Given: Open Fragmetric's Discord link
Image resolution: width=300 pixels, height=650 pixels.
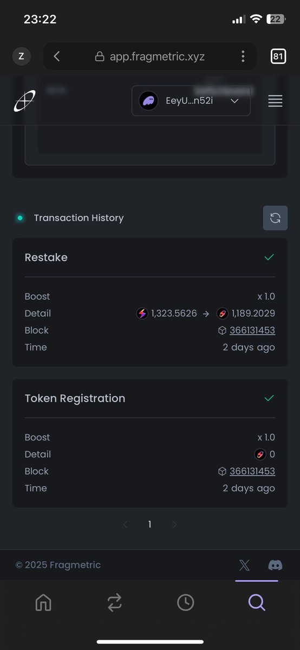Looking at the screenshot, I should [x=275, y=565].
